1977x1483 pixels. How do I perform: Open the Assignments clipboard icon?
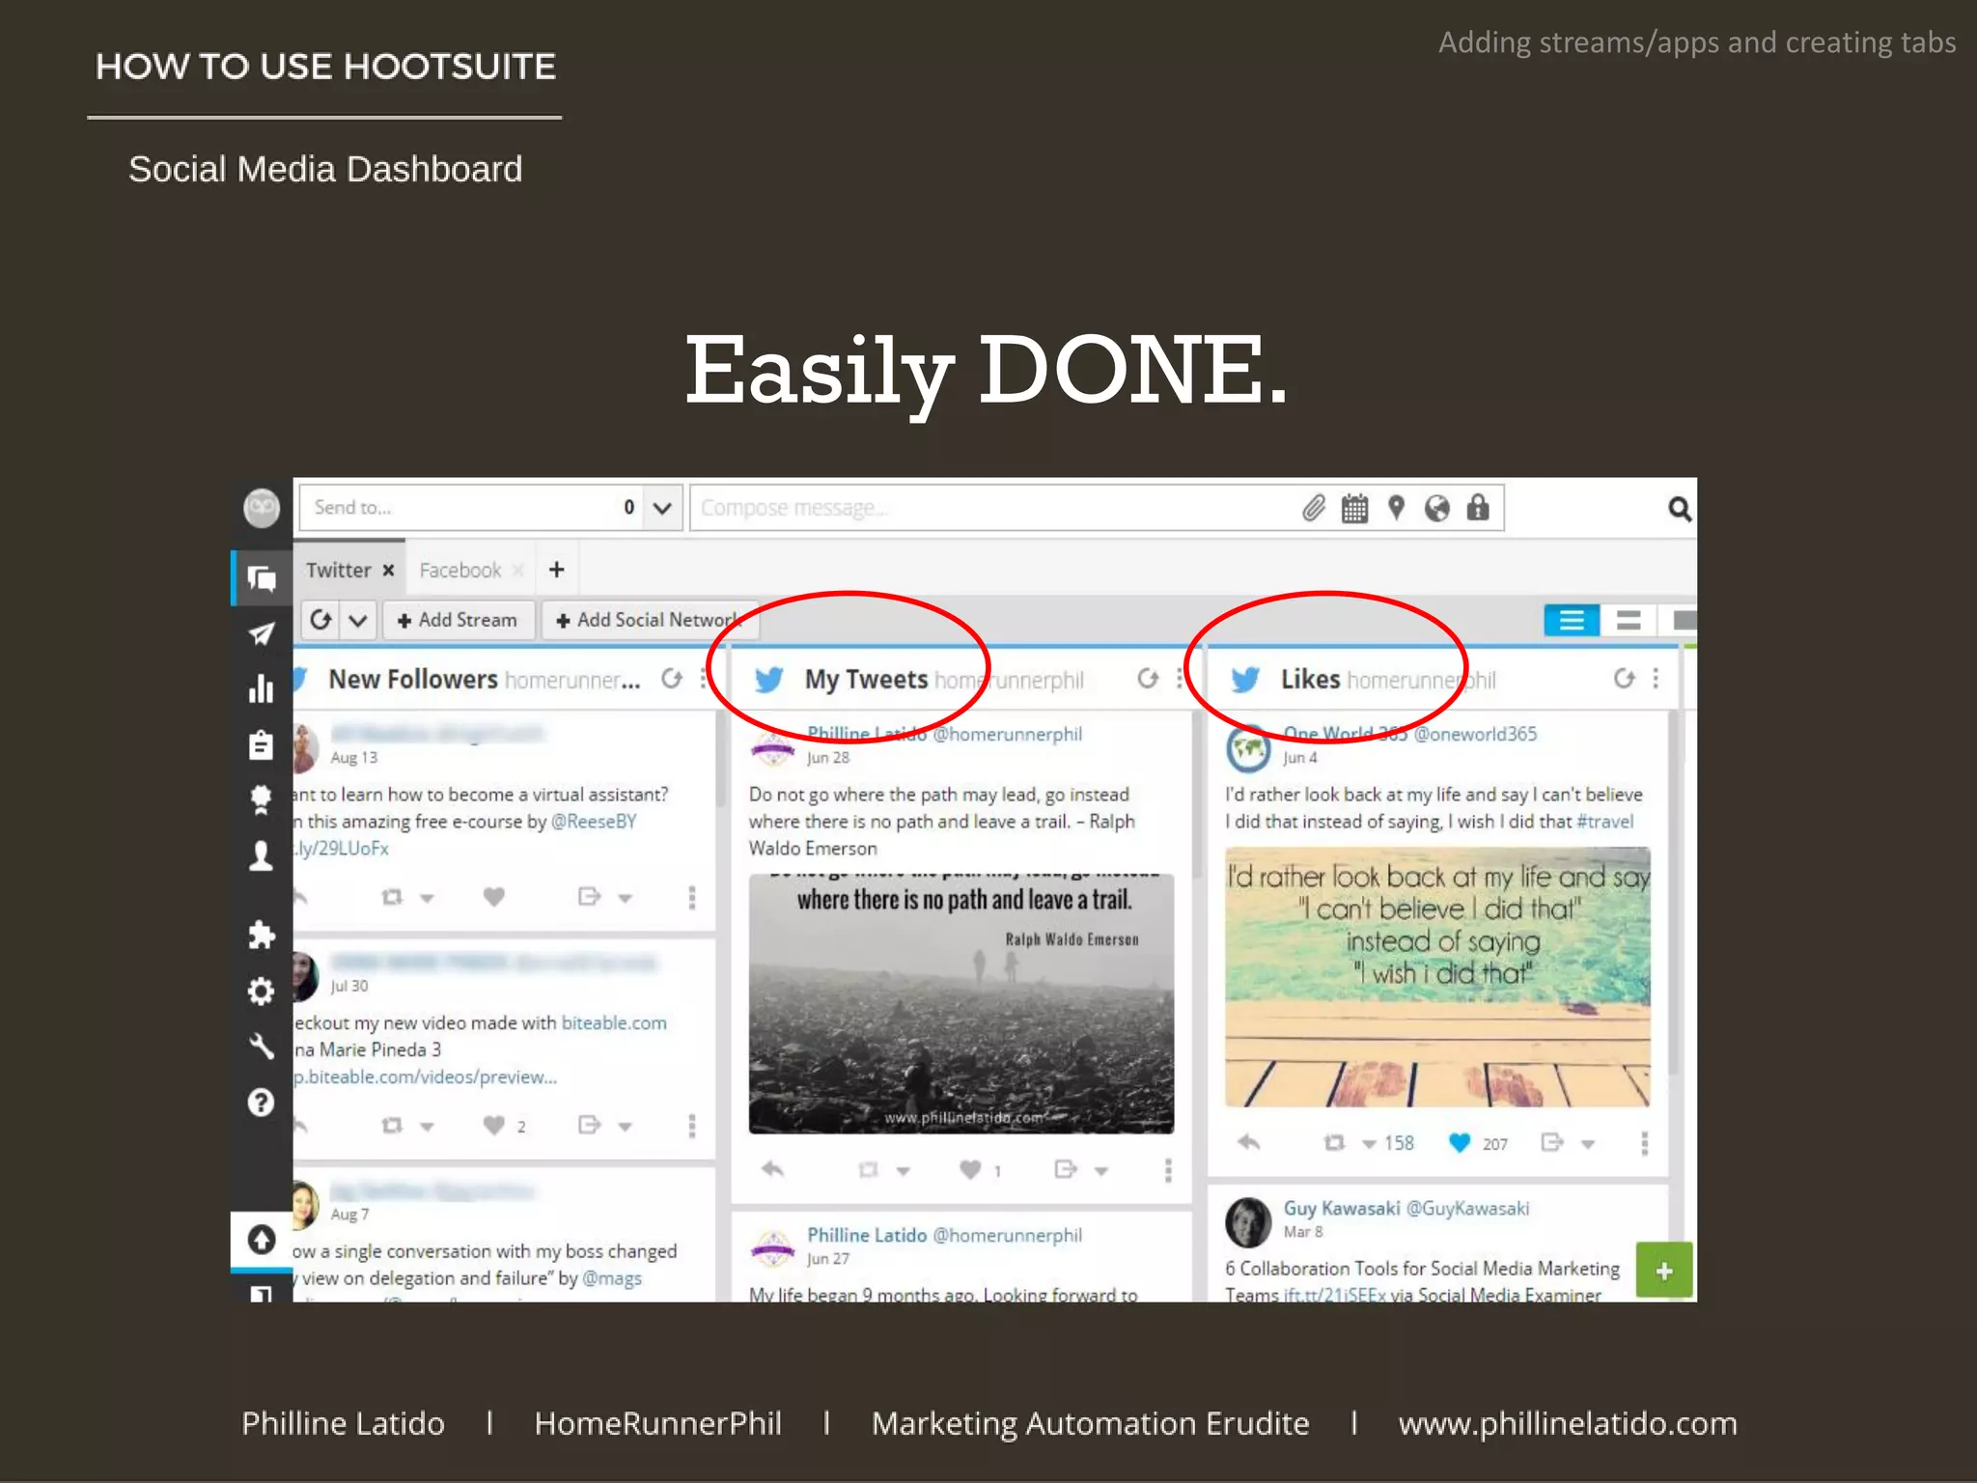point(262,744)
